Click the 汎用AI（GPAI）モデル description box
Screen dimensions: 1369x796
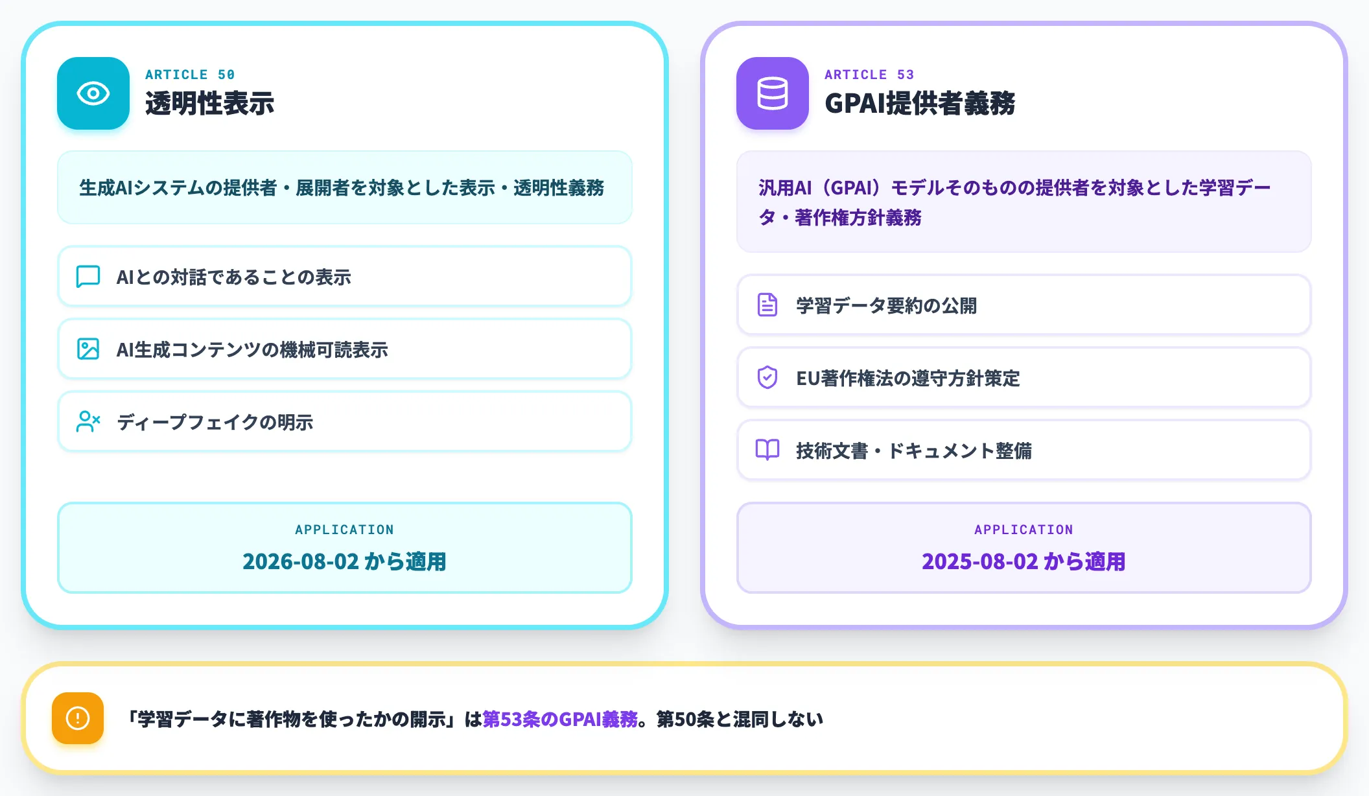pos(1024,202)
